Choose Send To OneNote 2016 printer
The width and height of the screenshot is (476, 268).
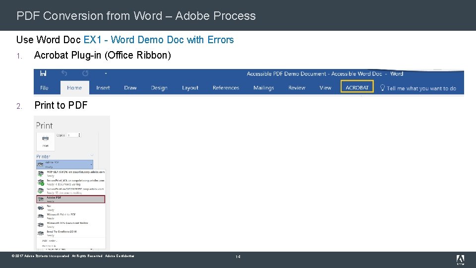(71, 233)
